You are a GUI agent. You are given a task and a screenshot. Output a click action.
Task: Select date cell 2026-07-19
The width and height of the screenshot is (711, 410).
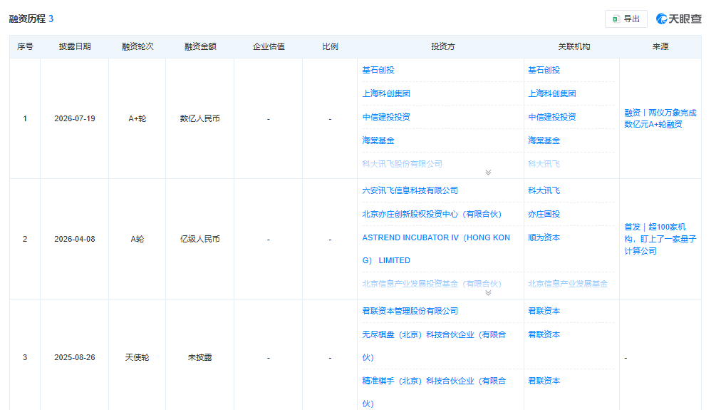pyautogui.click(x=75, y=118)
